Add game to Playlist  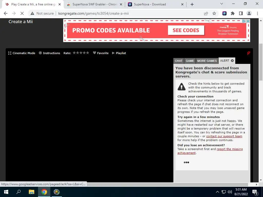[119, 53]
